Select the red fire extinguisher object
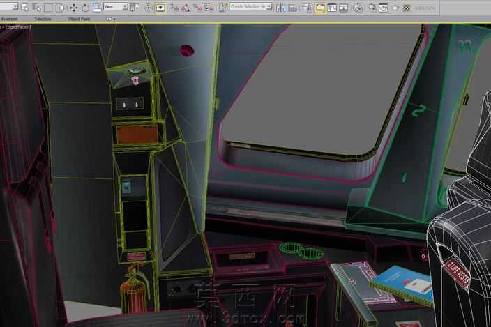This screenshot has height=327, width=491. point(134,289)
